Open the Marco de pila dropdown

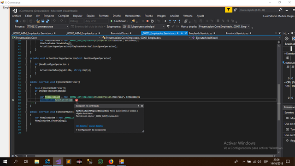tap(224, 27)
